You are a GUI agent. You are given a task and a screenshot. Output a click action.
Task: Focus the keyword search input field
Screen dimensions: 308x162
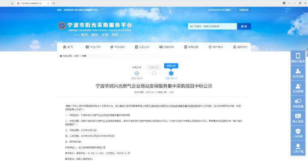(212, 26)
